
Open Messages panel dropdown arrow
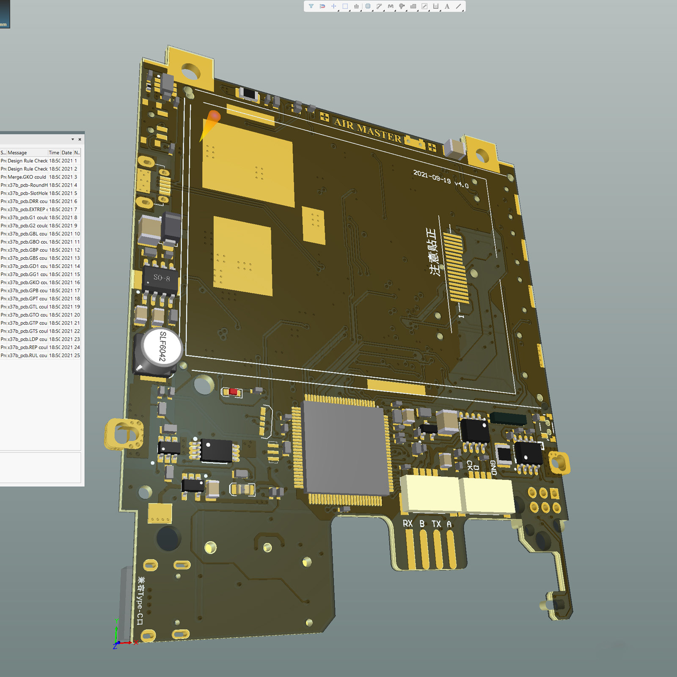point(73,139)
